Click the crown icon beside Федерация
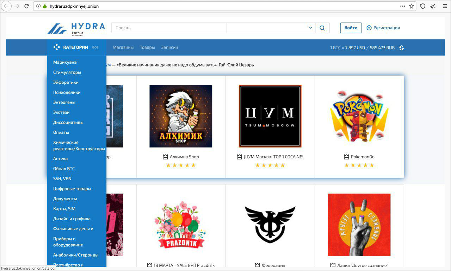The image size is (451, 271). 257,265
